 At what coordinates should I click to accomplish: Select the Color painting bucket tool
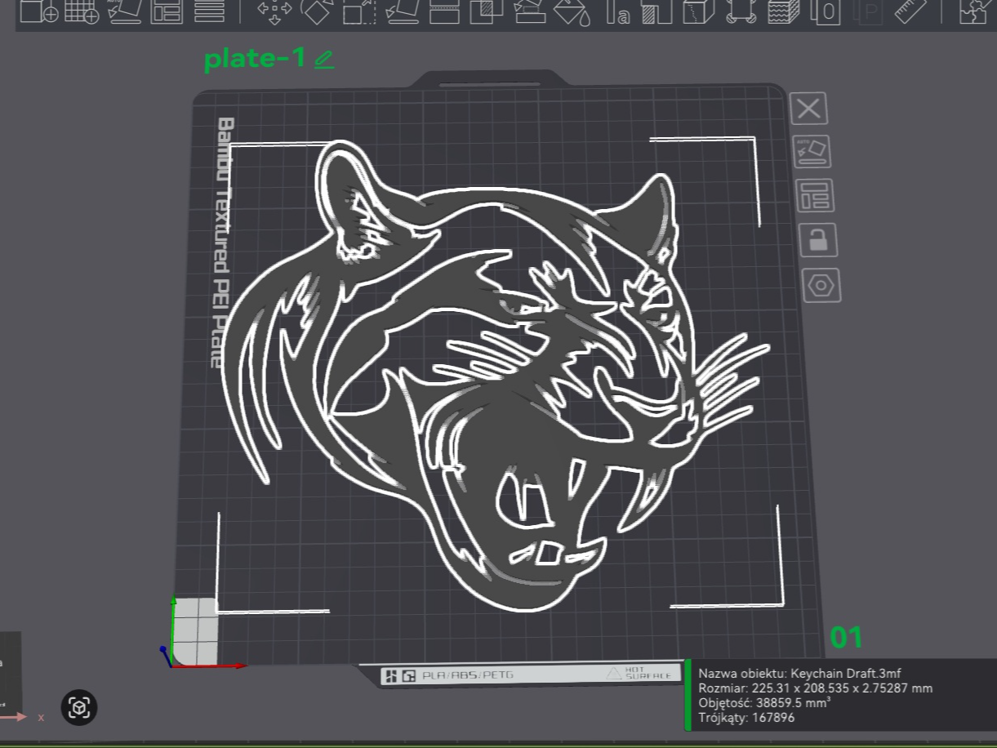572,11
